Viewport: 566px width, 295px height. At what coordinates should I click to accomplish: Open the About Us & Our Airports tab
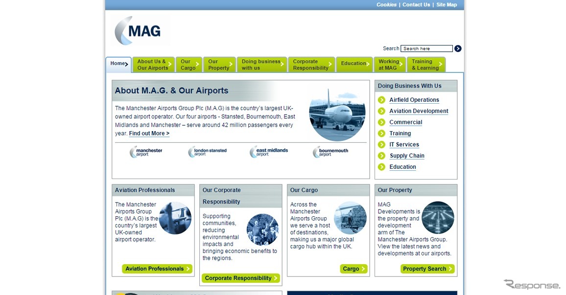click(x=154, y=65)
